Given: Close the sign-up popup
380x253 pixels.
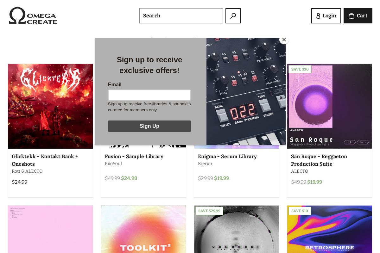Looking at the screenshot, I should click(284, 40).
